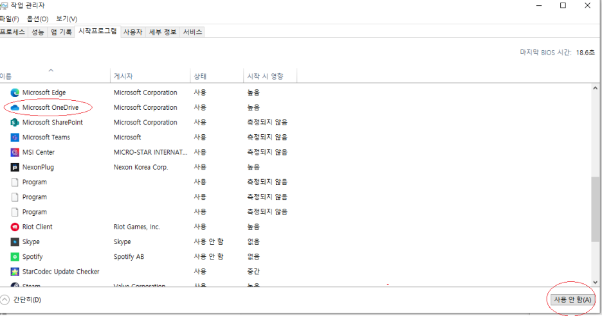
Task: Select the MSI Center entry name
Action: tap(39, 152)
